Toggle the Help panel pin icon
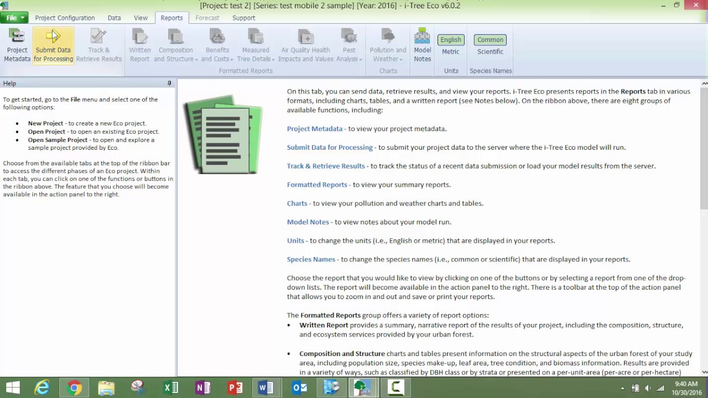This screenshot has height=398, width=708. click(x=169, y=83)
